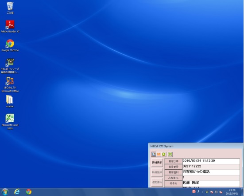Click the customer card icon in HitCall toolbar

(154, 154)
